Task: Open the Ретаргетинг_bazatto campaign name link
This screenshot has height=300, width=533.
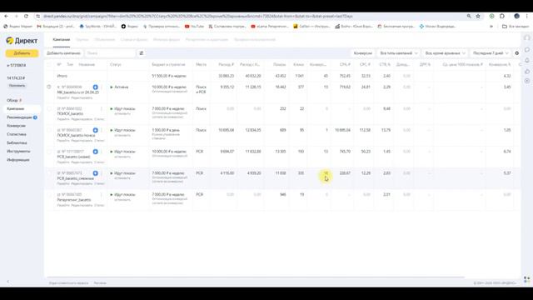Action: point(74,200)
